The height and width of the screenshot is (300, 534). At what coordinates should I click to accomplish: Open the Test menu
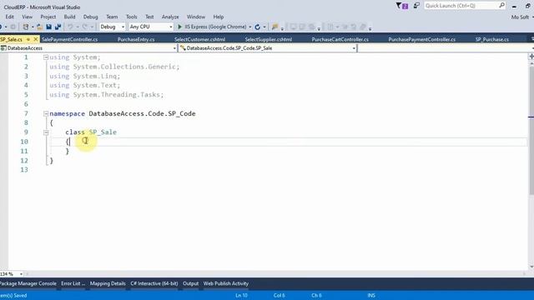pyautogui.click(x=149, y=17)
